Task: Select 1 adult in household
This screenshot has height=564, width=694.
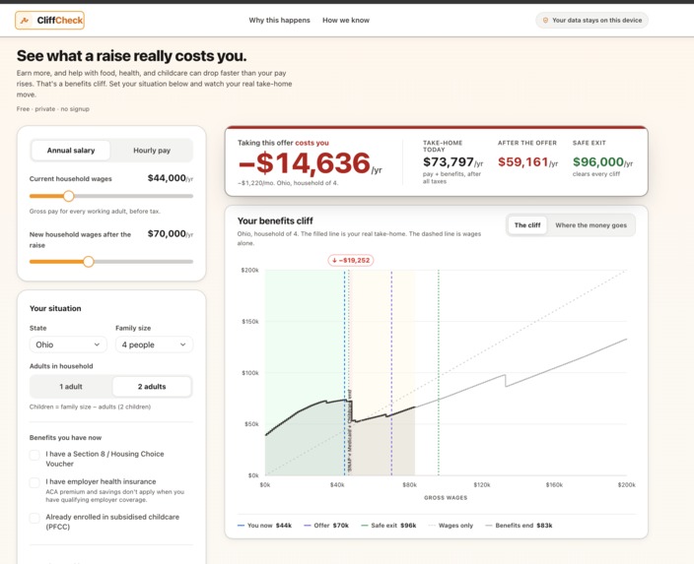Action: (x=71, y=387)
